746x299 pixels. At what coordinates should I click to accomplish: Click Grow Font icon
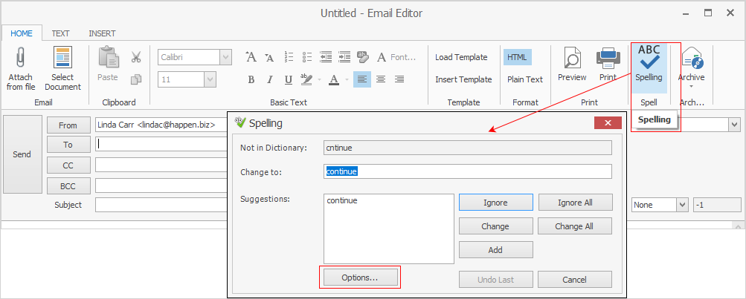click(x=251, y=57)
